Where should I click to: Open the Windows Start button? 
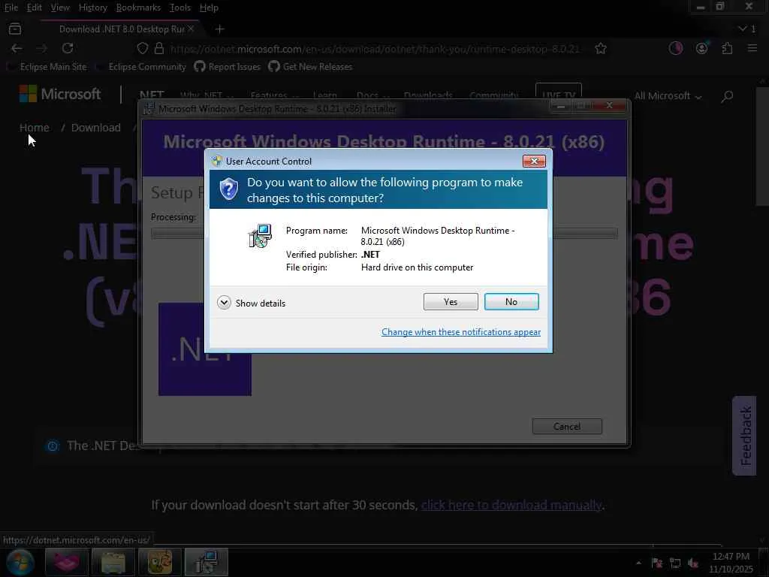point(20,562)
